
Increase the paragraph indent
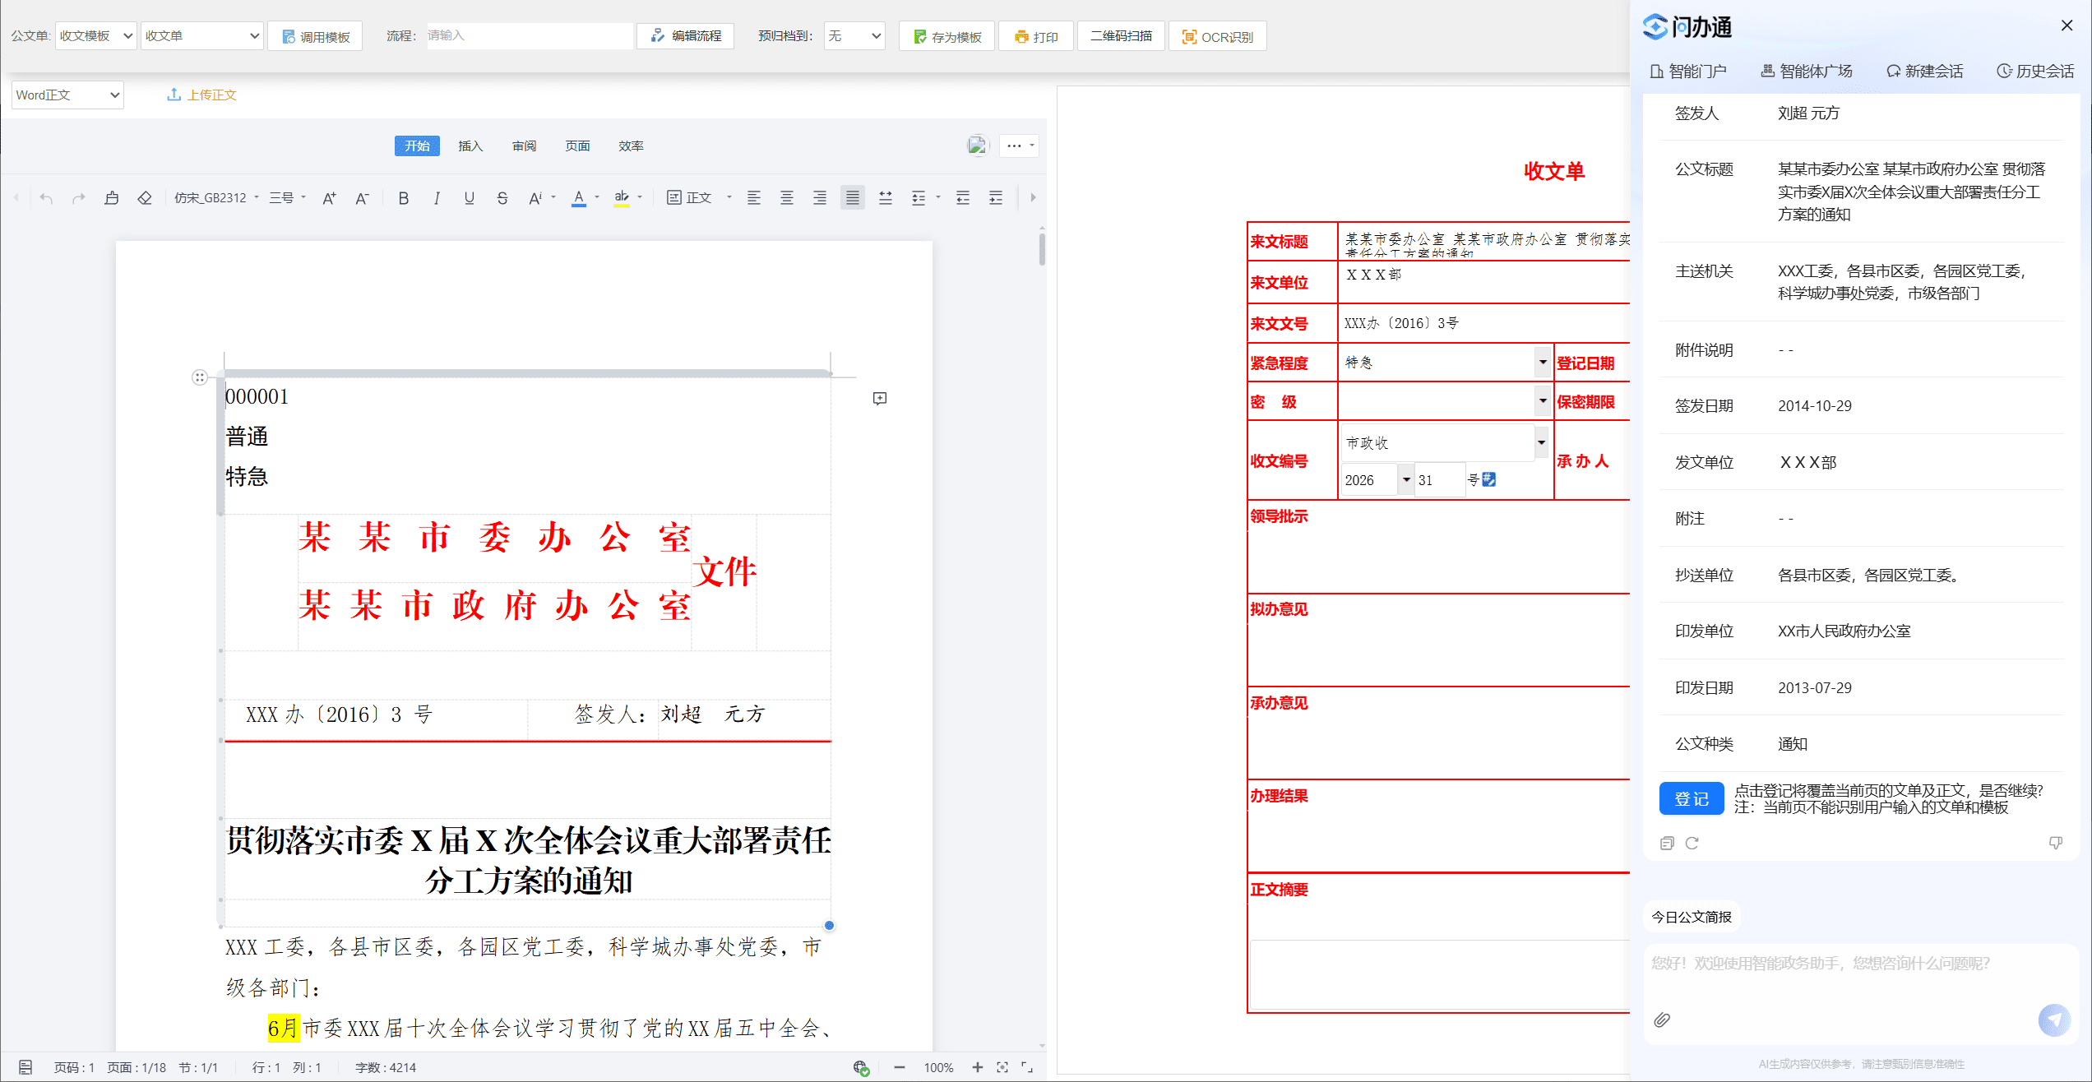pos(996,198)
